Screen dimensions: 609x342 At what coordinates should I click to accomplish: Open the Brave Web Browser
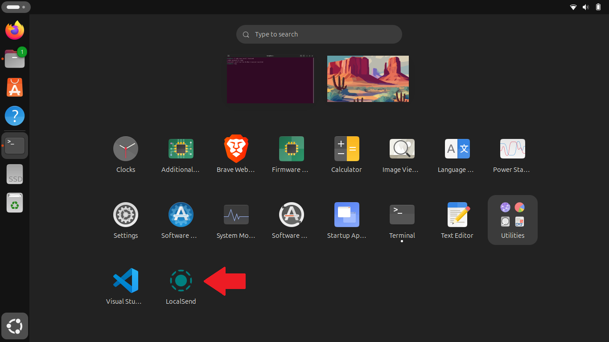[236, 149]
